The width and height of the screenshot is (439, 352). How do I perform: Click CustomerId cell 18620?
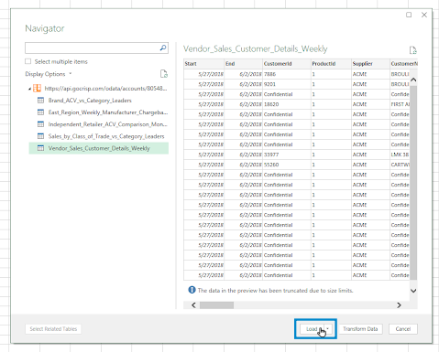click(287, 104)
